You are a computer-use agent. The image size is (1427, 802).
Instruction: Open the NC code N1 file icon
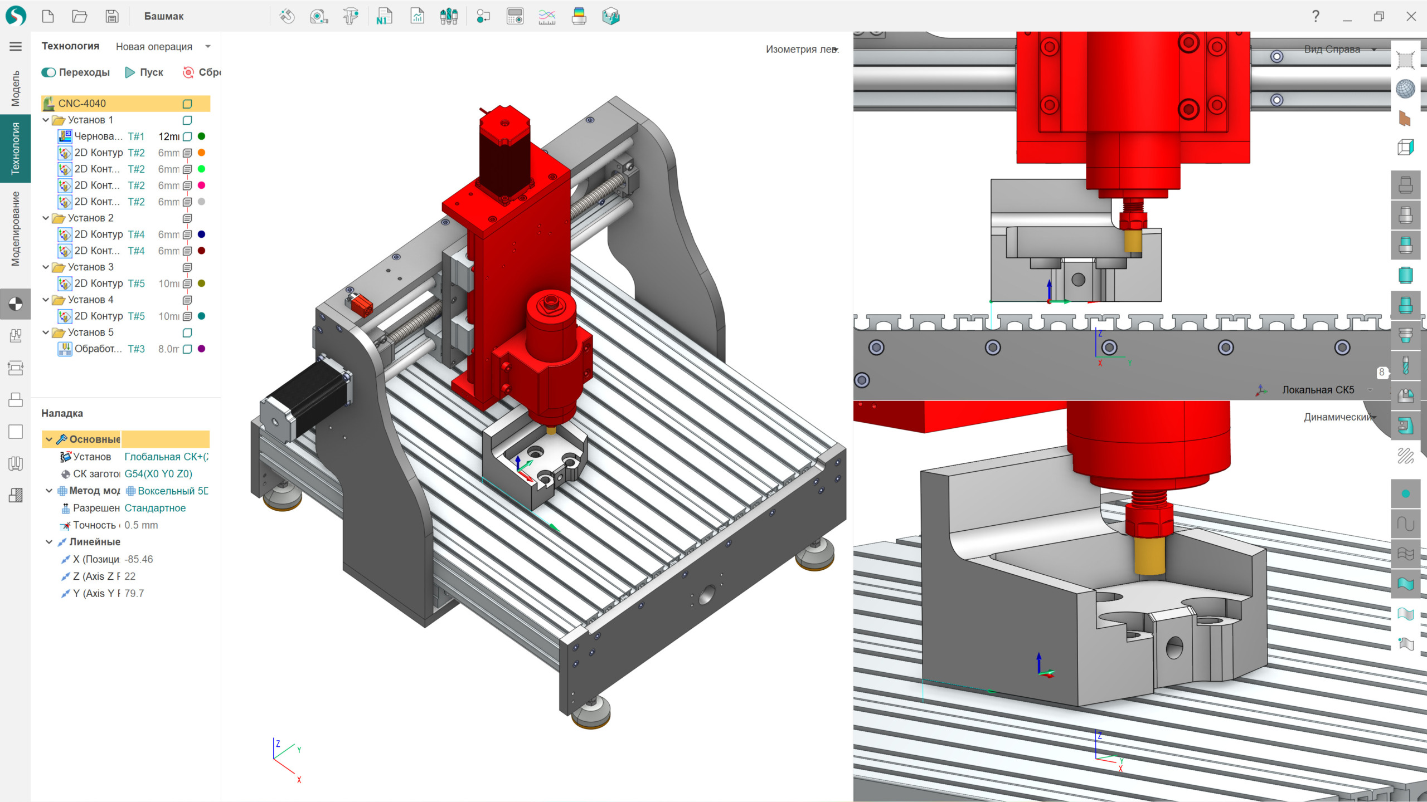tap(384, 16)
